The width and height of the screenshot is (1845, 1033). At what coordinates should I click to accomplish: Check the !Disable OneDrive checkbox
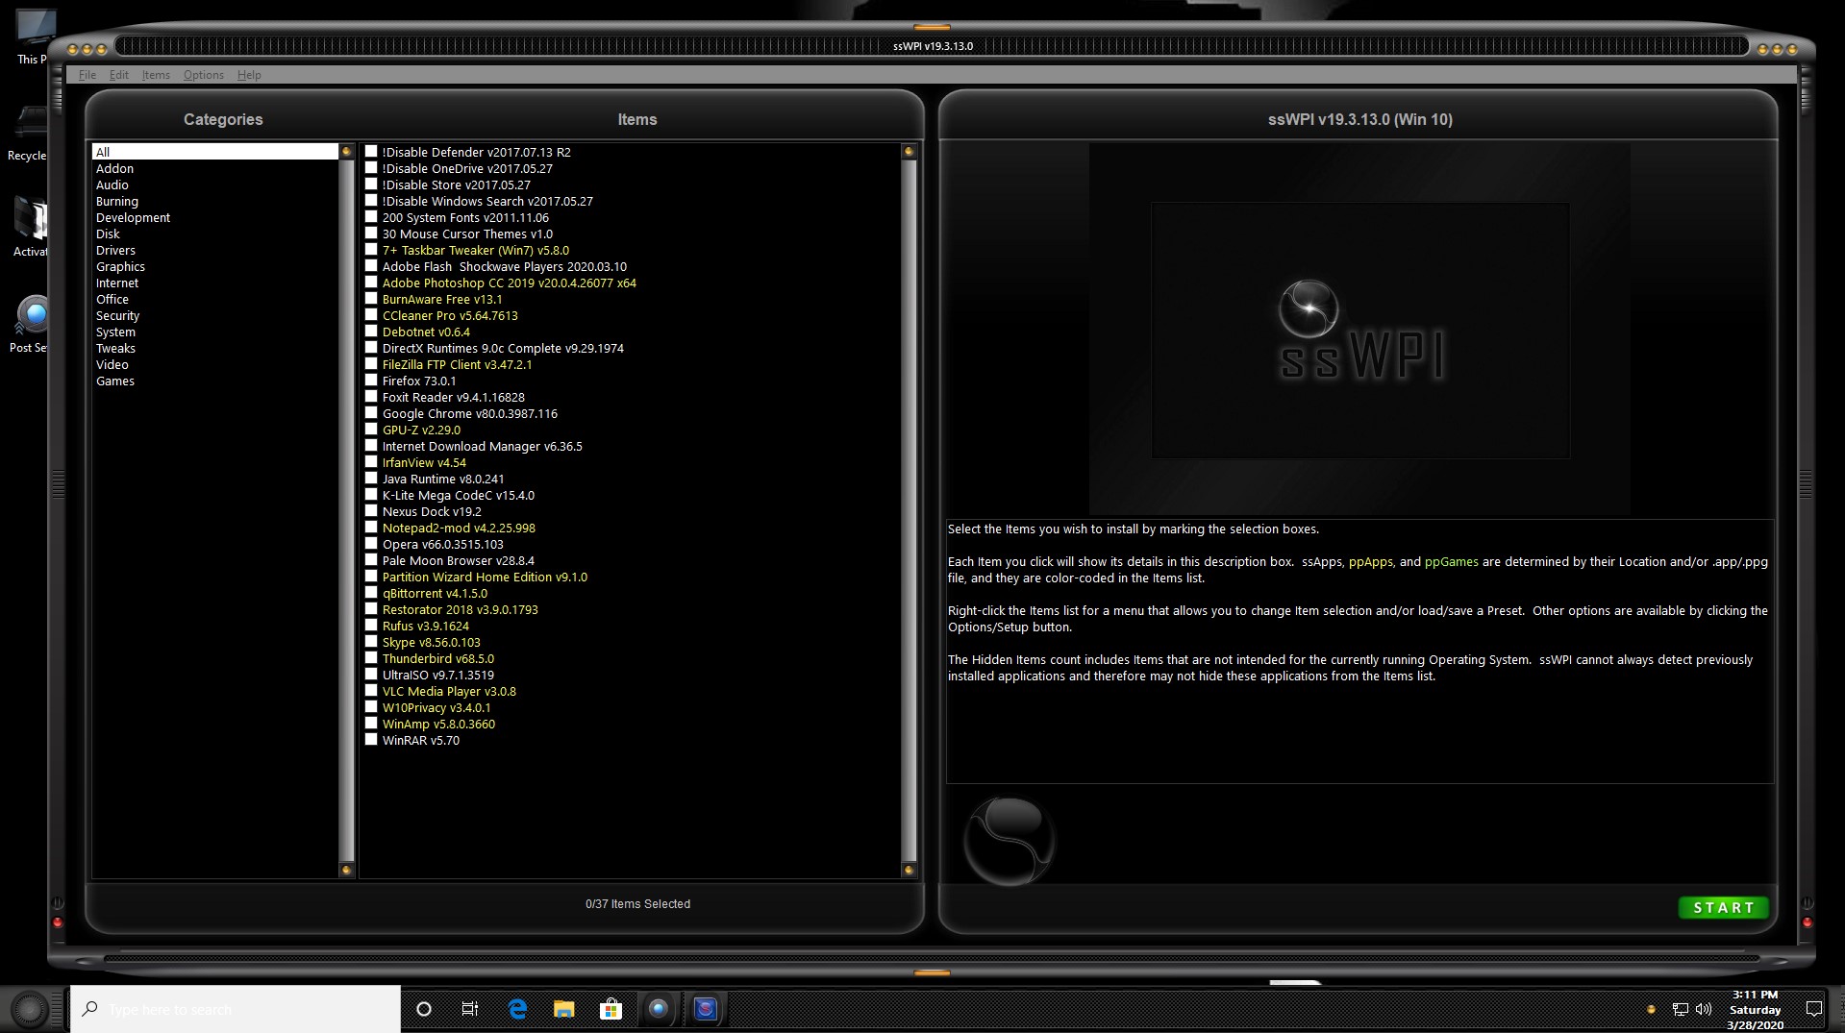tap(371, 168)
